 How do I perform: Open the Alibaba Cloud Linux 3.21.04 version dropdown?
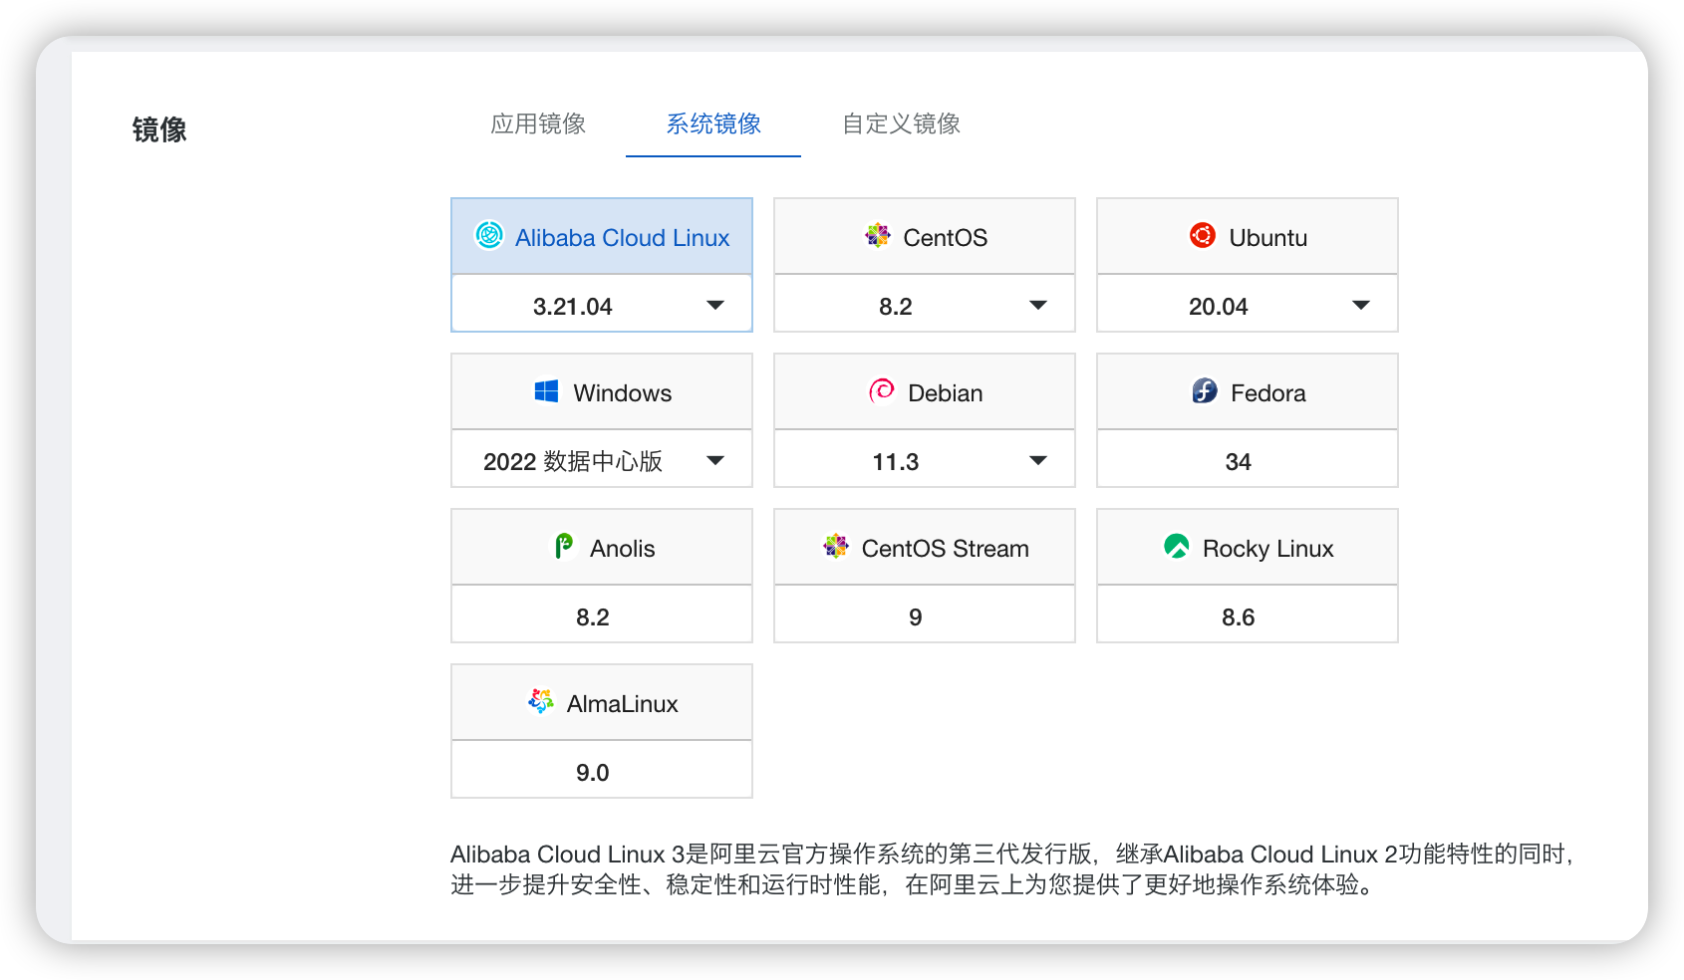[x=602, y=304]
